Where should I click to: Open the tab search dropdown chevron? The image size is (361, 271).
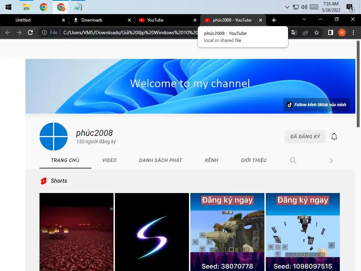click(x=304, y=19)
